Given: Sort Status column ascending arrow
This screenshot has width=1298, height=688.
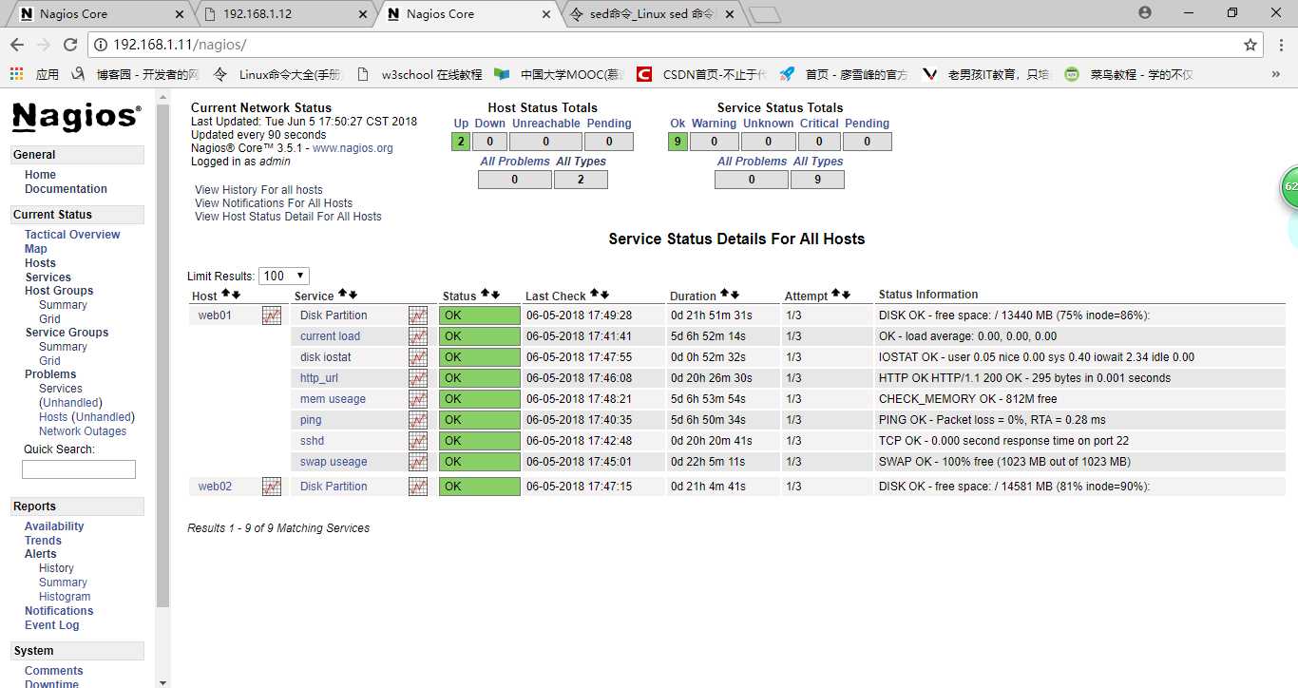Looking at the screenshot, I should [485, 295].
